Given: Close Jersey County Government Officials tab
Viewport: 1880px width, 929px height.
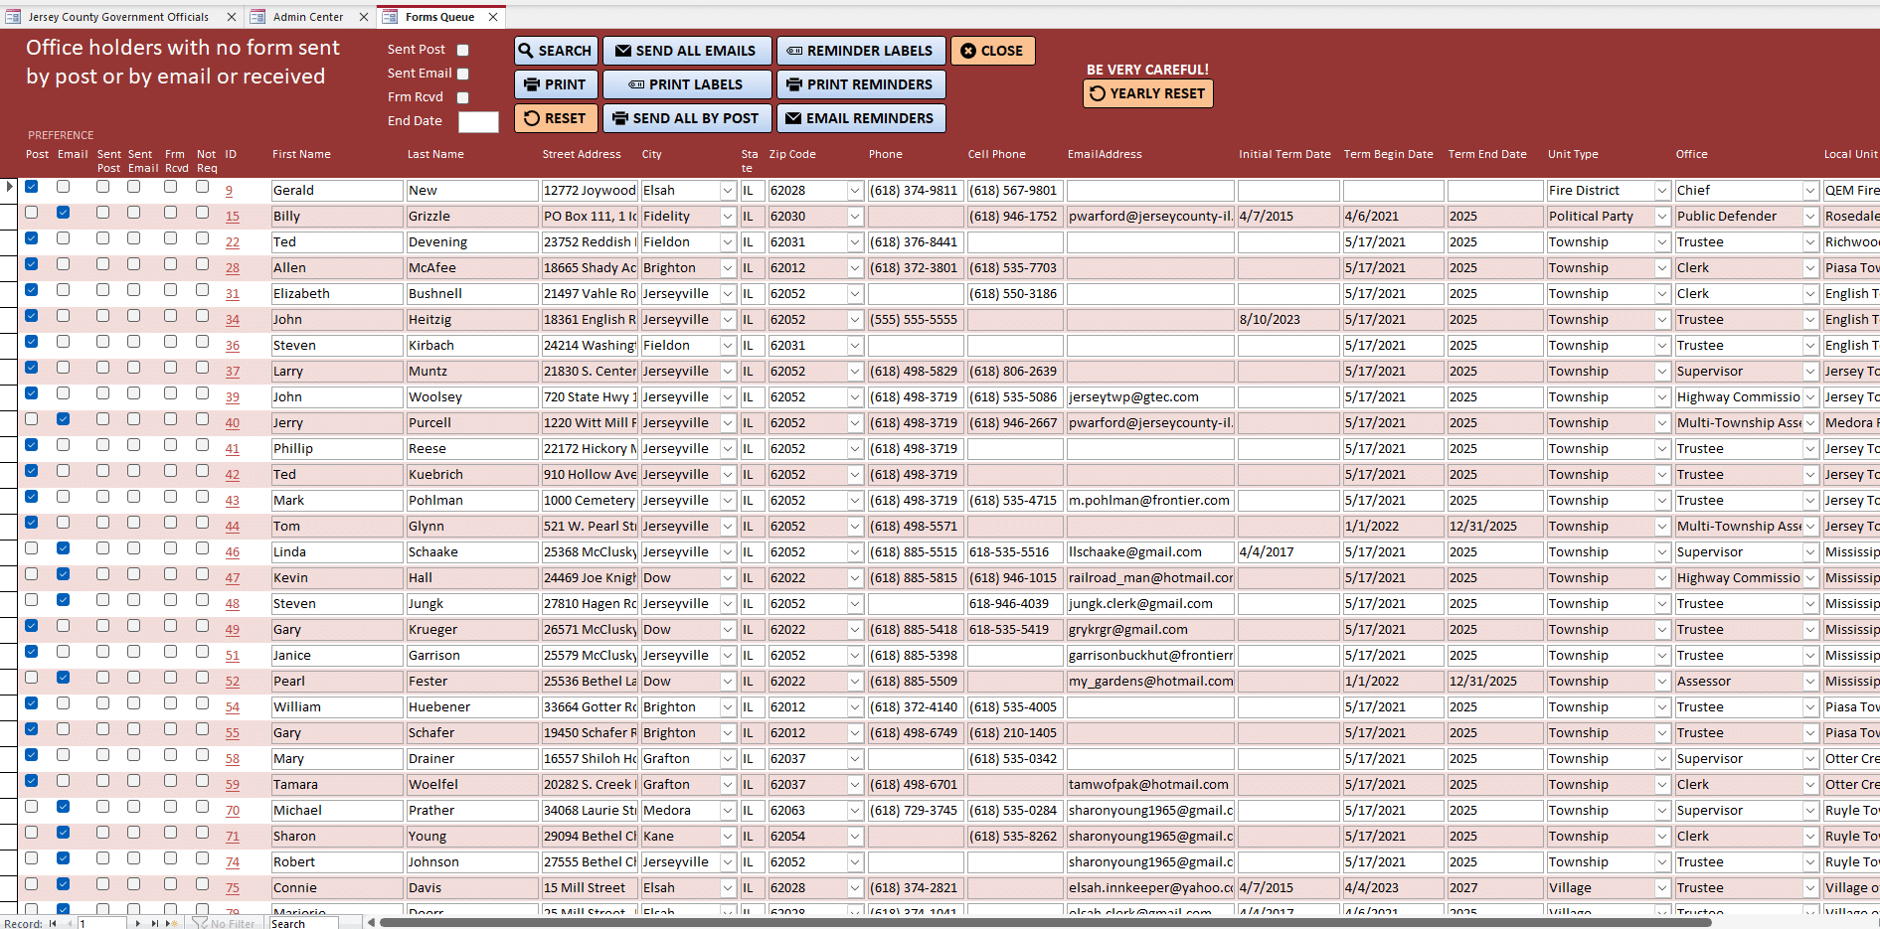Looking at the screenshot, I should (x=232, y=17).
